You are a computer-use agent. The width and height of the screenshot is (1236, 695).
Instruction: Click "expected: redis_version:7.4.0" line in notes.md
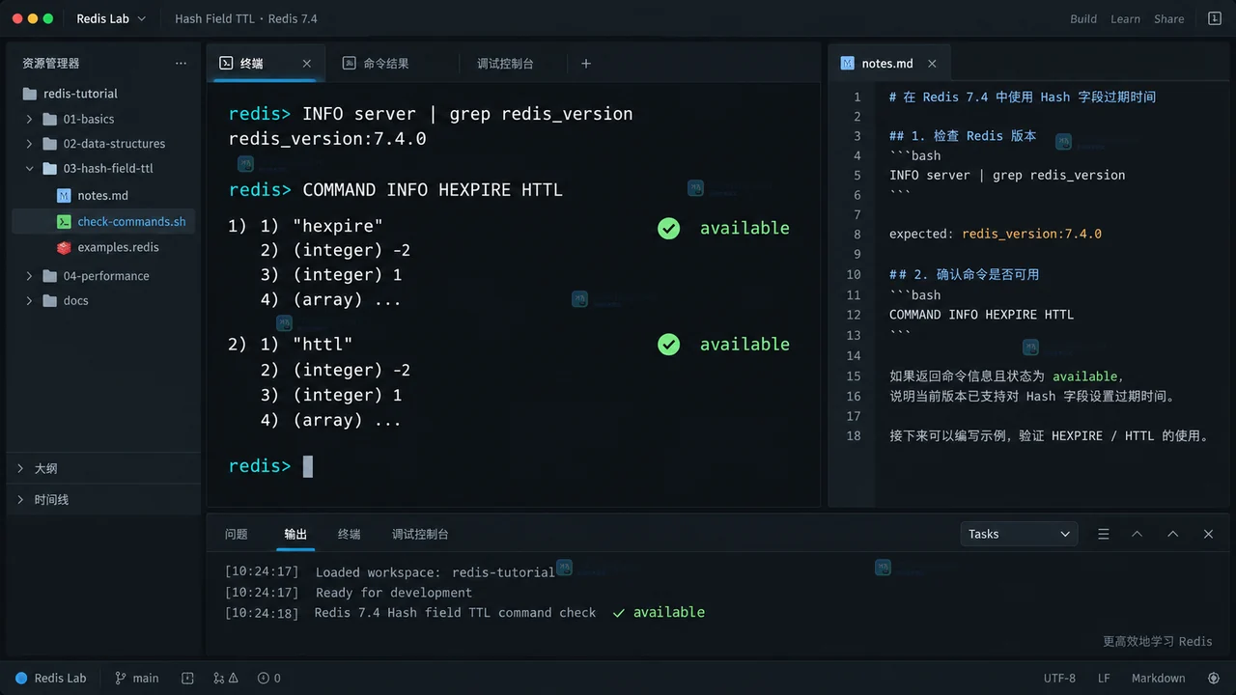996,234
